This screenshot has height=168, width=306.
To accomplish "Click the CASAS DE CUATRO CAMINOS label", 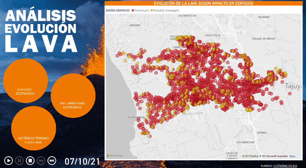I will (x=232, y=156).
